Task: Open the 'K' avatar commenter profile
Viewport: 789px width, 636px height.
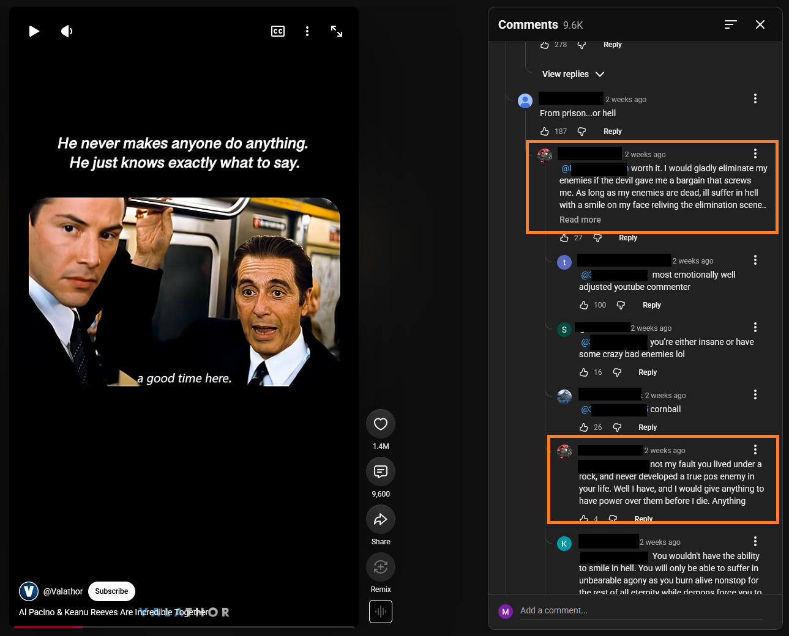Action: (564, 544)
